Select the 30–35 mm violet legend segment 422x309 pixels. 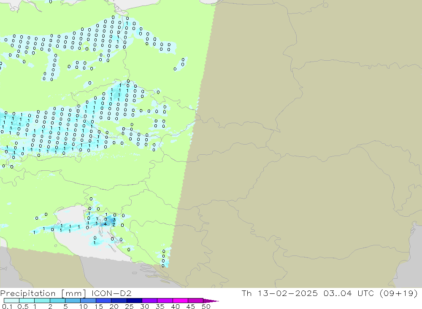(x=149, y=301)
